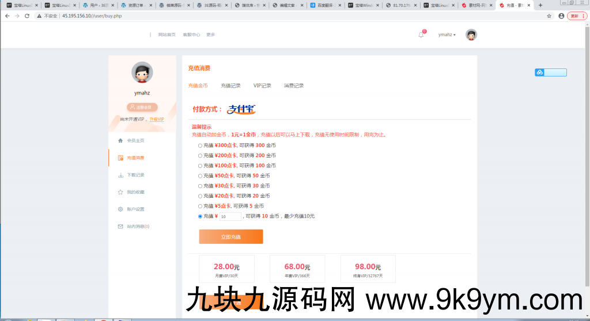Bookmark page with the star icon
This screenshot has height=321, width=590.
tap(549, 16)
